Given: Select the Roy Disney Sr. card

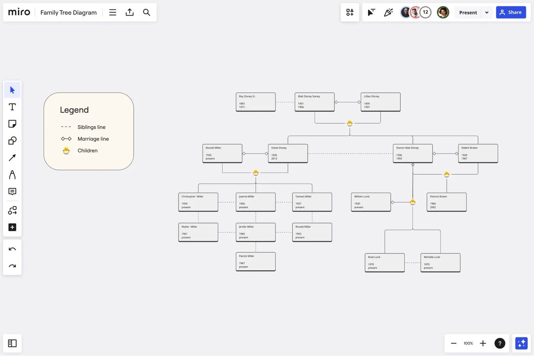Looking at the screenshot, I should point(256,102).
